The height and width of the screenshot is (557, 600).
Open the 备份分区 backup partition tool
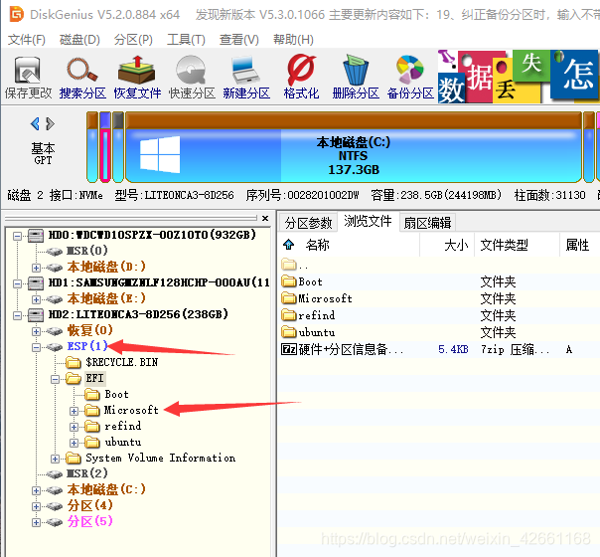coord(410,78)
